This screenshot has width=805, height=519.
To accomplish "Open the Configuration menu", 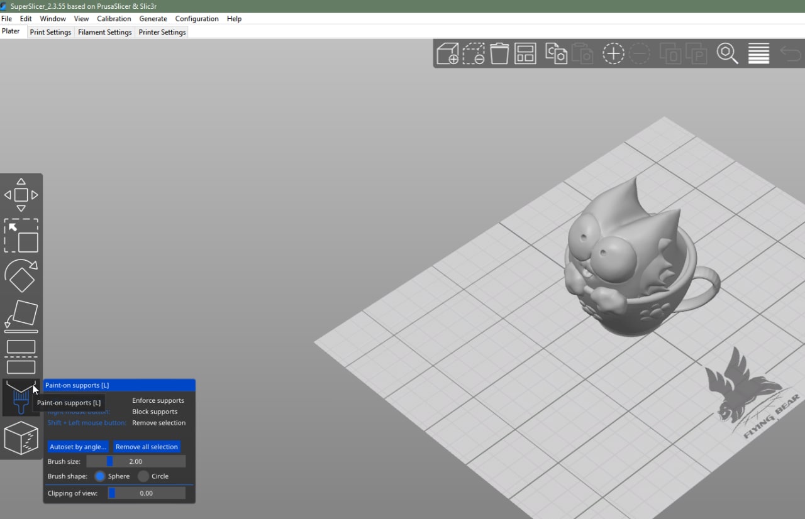I will tap(197, 19).
